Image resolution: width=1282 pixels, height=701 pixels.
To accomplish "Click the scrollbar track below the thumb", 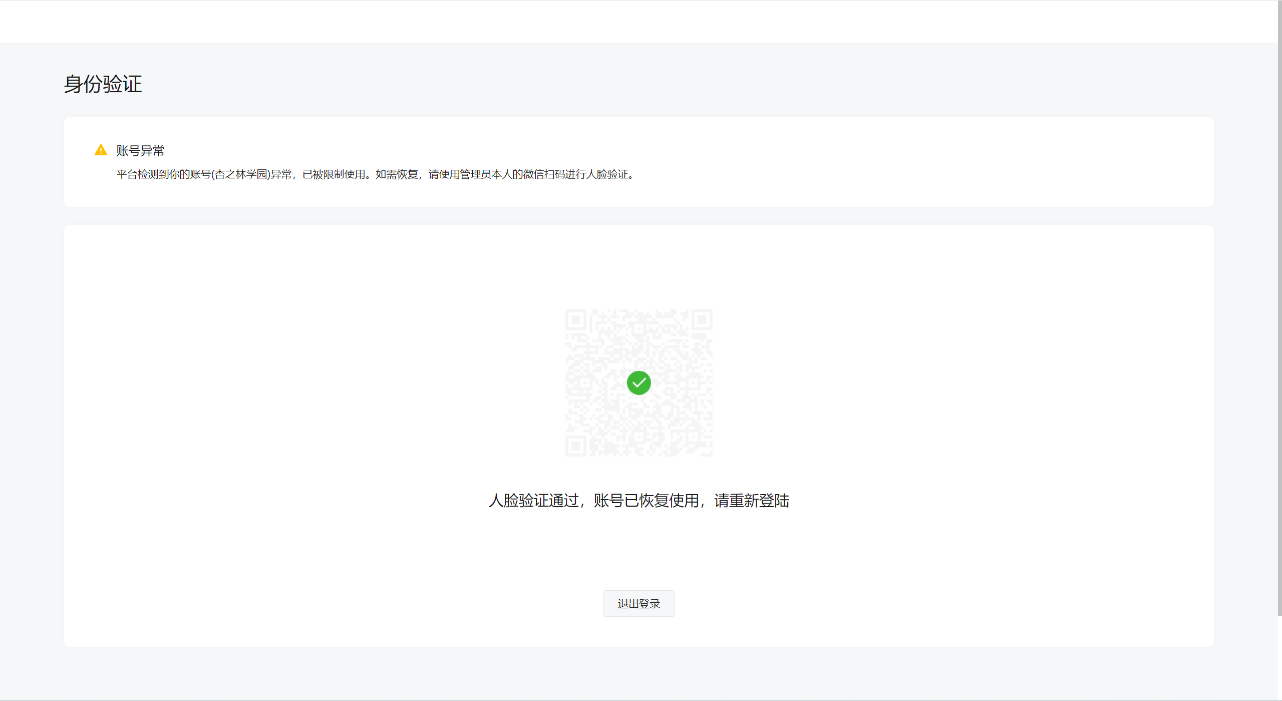I will pyautogui.click(x=1279, y=659).
